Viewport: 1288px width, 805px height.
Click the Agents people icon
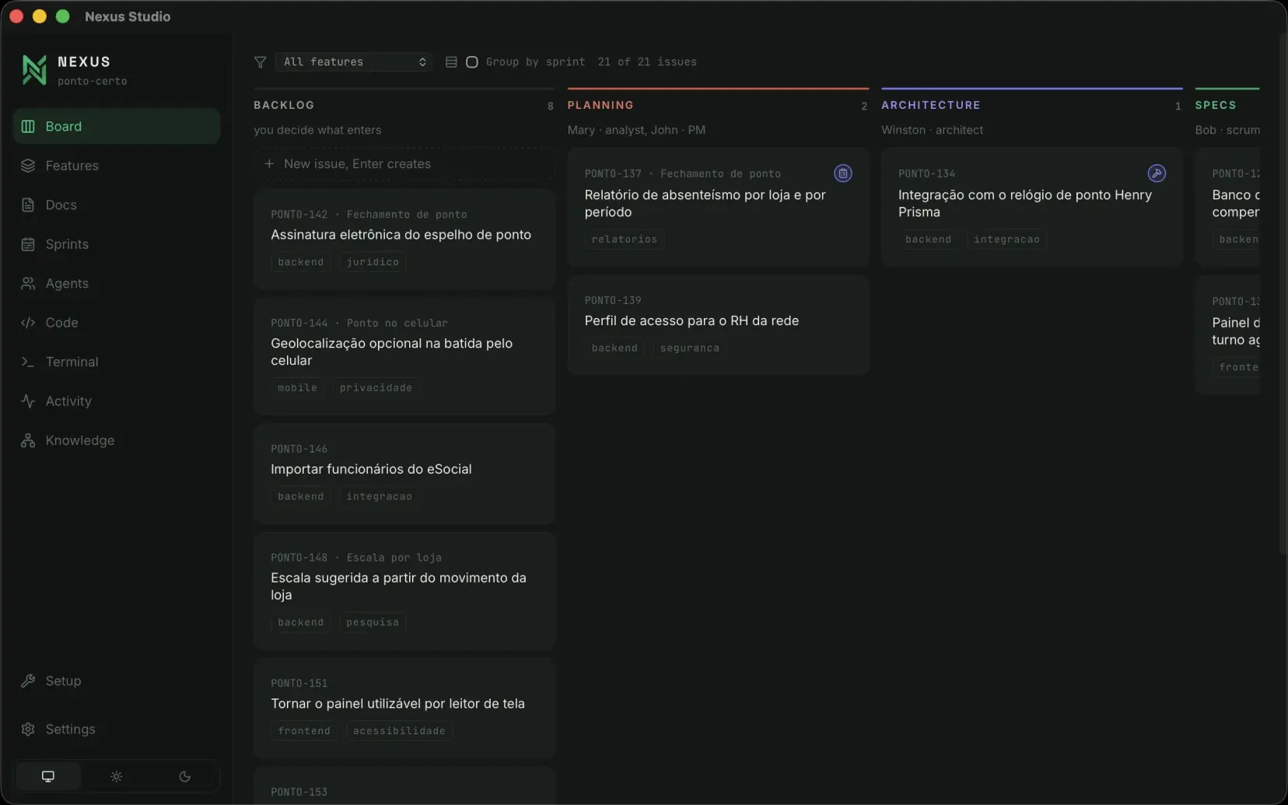pyautogui.click(x=28, y=283)
